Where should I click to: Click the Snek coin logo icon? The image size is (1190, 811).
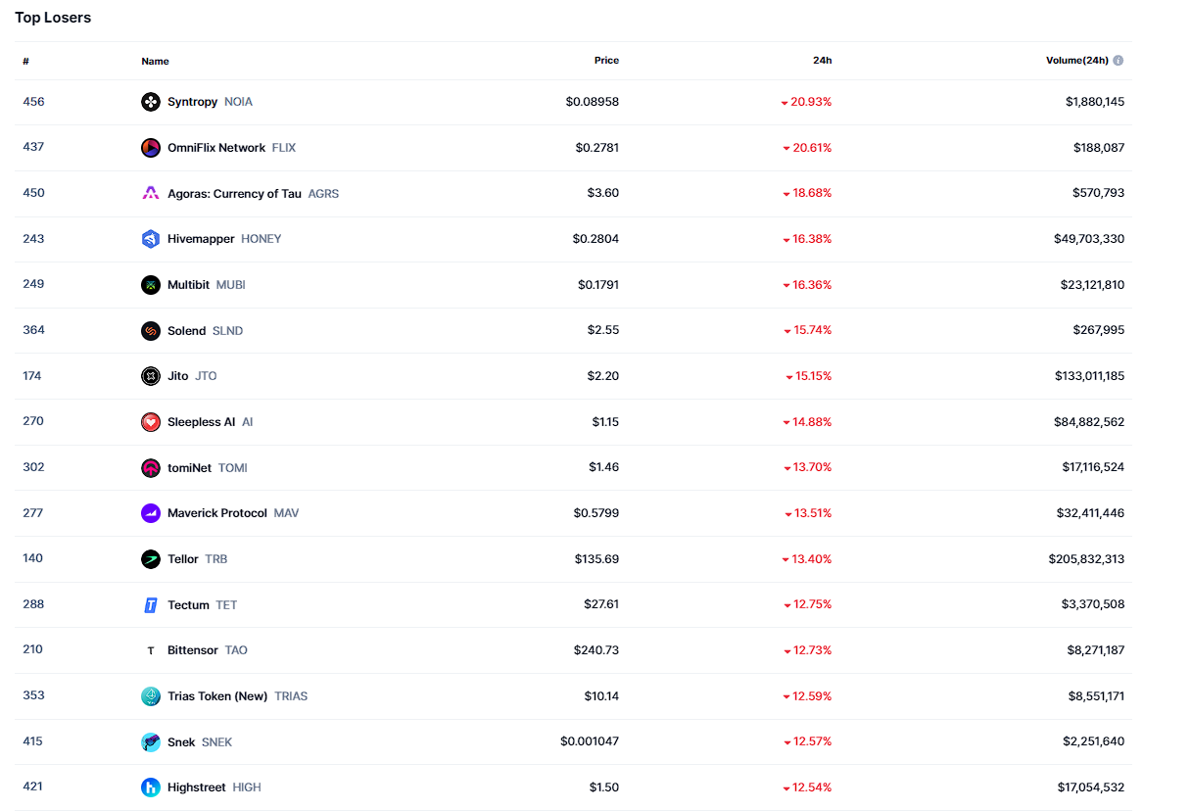point(150,742)
